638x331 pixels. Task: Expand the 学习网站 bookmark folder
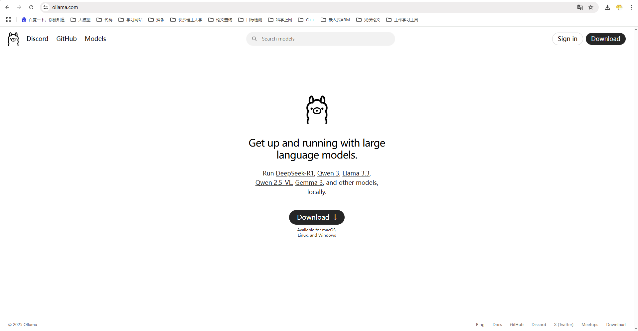tap(130, 20)
